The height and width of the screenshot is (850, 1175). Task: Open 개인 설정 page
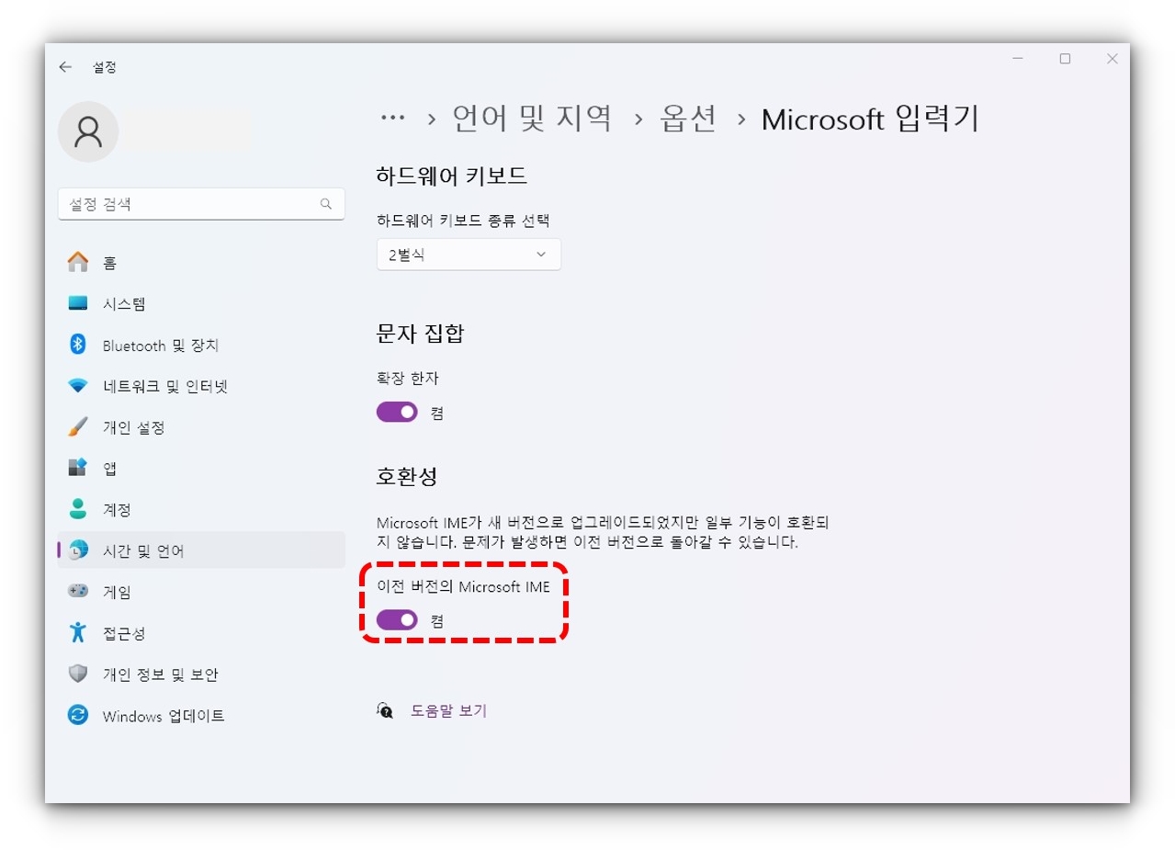click(x=201, y=427)
